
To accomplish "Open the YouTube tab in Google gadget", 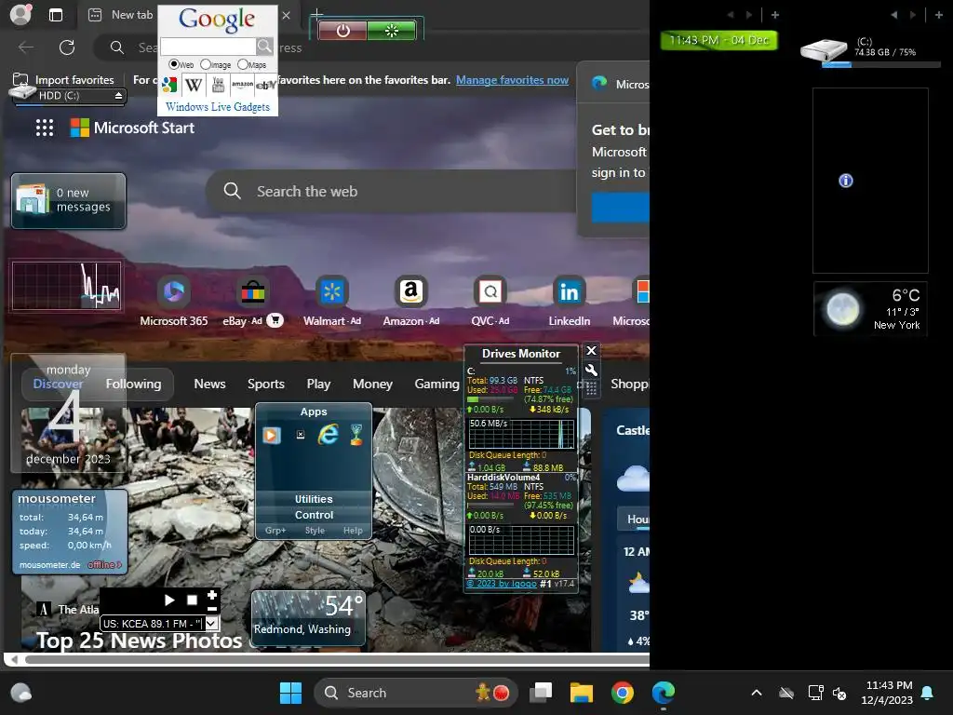I will 218,85.
